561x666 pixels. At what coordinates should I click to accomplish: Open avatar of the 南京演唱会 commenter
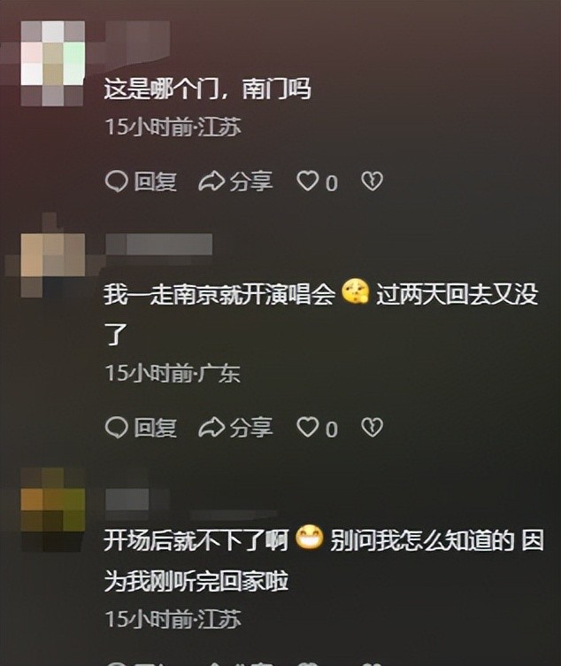52,265
